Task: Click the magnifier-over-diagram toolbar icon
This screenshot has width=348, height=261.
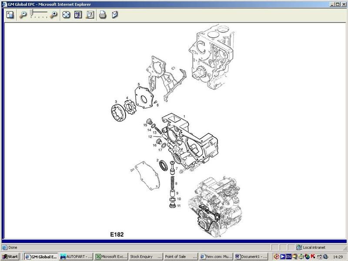Action: point(90,15)
